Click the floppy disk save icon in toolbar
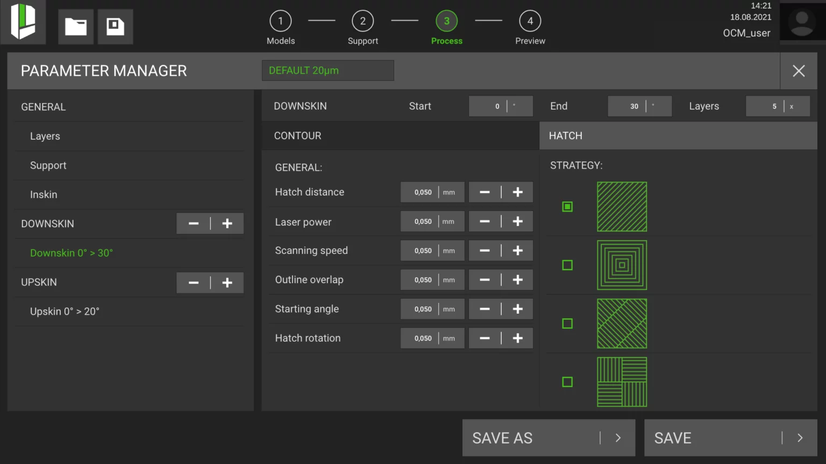Image resolution: width=826 pixels, height=464 pixels. [115, 26]
